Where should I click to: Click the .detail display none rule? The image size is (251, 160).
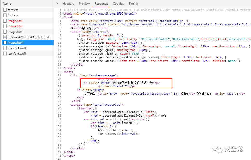point(159,61)
